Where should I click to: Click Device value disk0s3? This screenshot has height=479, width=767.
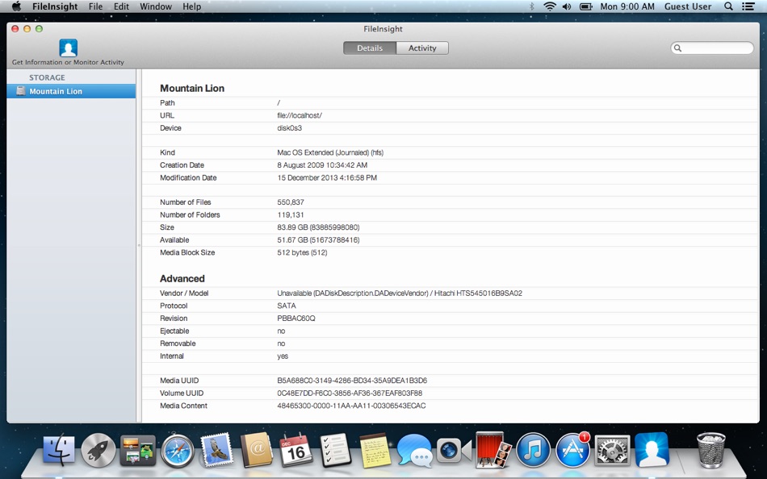290,128
